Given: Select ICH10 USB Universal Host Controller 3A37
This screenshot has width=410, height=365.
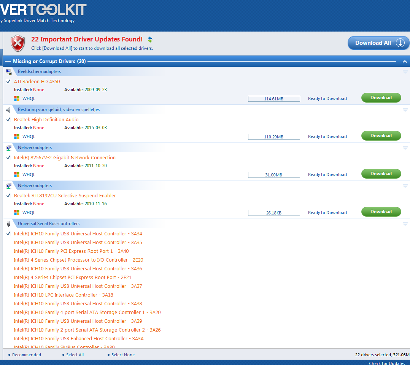Looking at the screenshot, I should (78, 286).
